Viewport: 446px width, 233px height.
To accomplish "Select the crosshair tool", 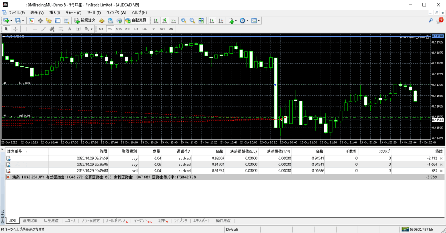I will coord(16,29).
